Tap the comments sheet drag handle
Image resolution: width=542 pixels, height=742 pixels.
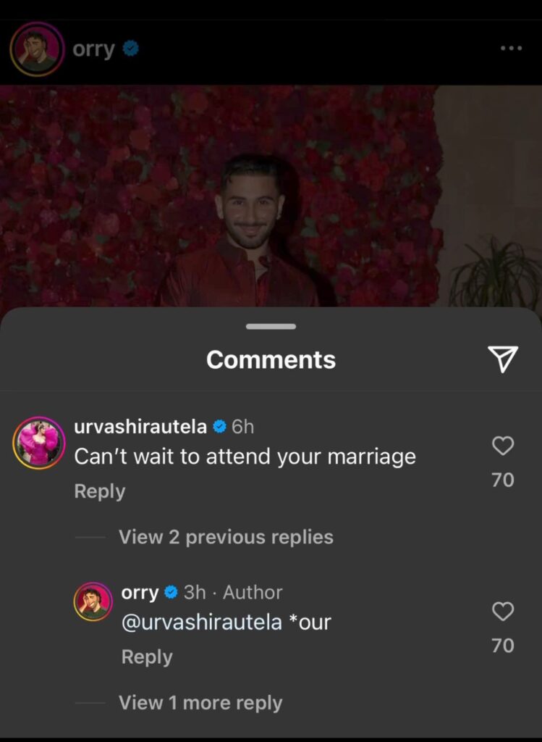271,327
